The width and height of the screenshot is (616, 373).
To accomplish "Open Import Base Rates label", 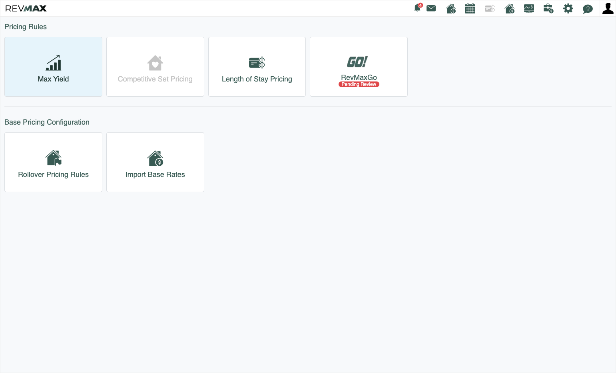I will 155,175.
